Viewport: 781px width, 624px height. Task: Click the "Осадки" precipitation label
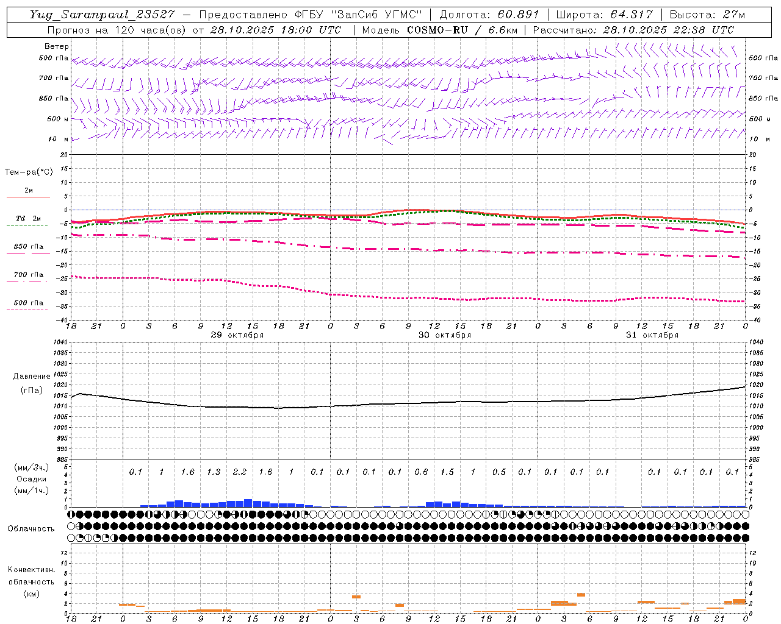(32, 479)
